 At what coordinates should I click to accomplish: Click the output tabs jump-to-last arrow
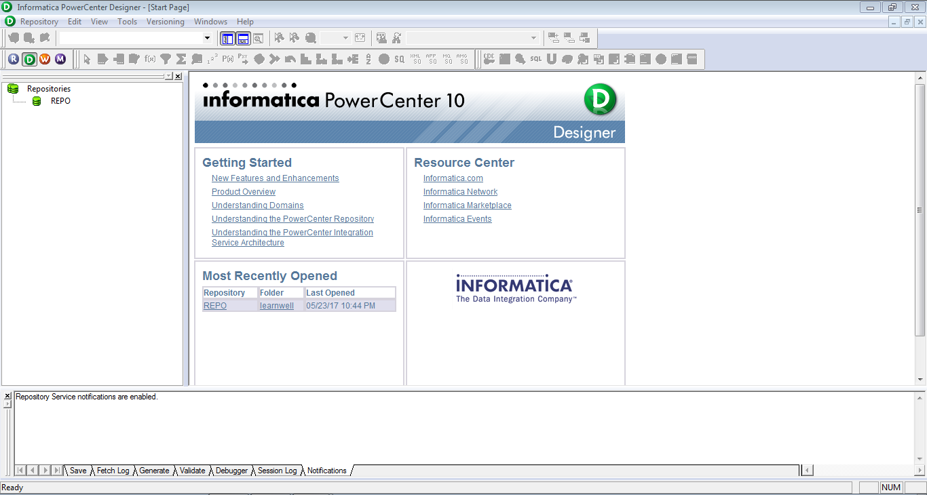click(x=57, y=471)
